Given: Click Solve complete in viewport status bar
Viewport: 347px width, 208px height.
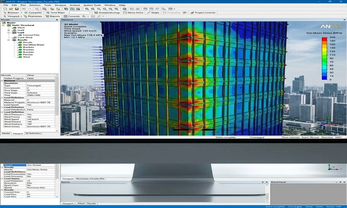Looking at the screenshot, I should (226, 137).
